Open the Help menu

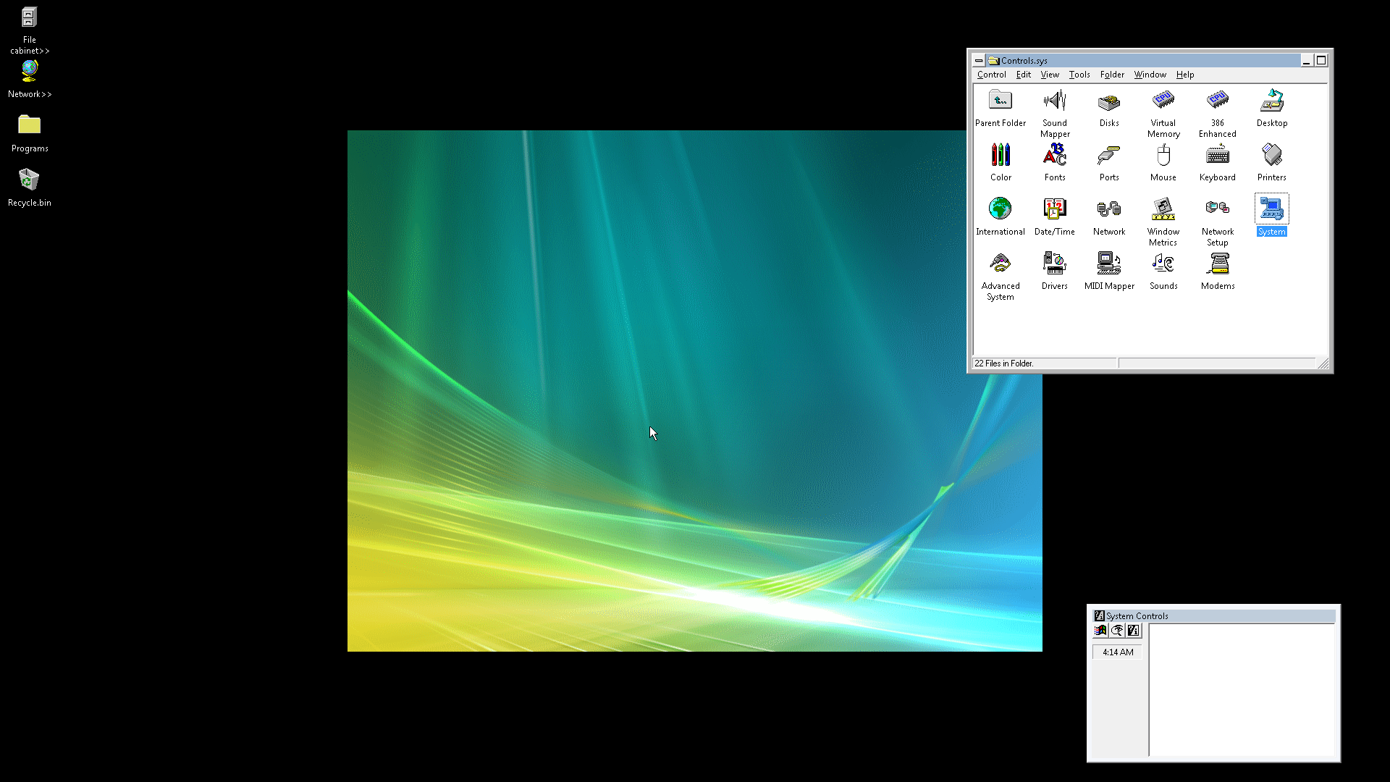(x=1185, y=75)
